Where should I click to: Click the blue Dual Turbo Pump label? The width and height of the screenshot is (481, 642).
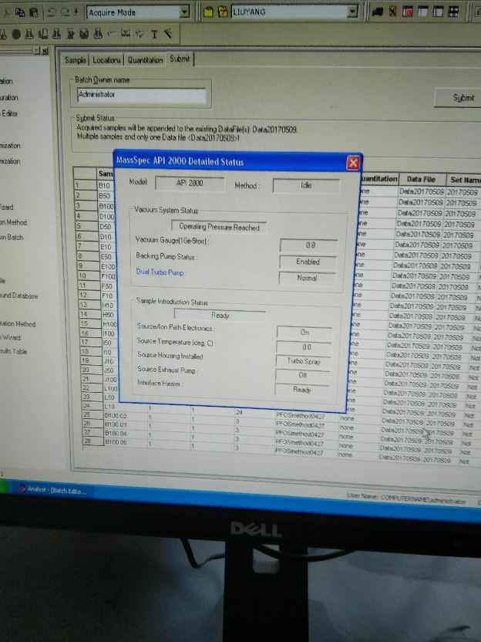click(160, 272)
